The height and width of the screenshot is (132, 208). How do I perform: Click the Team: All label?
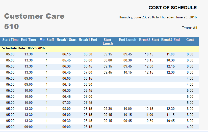pyautogui.click(x=189, y=28)
